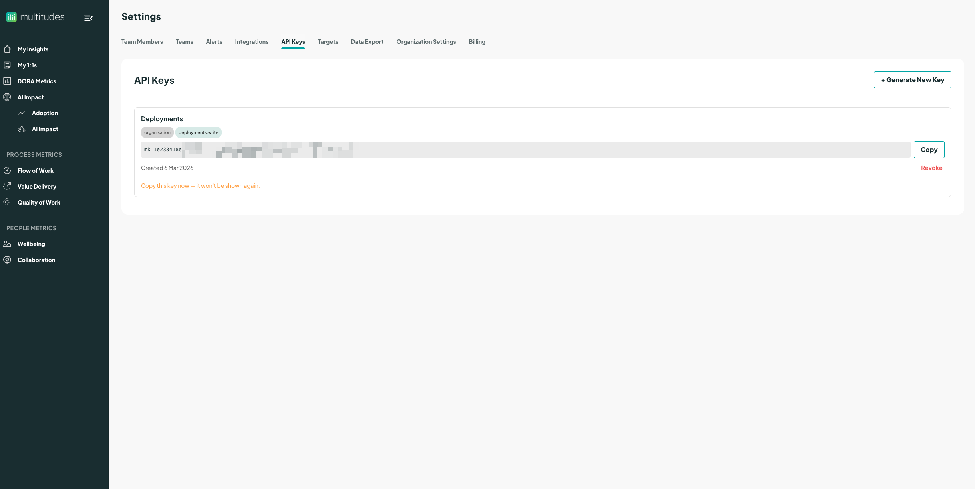
Task: Click the multitudes logo icon
Action: 12,17
